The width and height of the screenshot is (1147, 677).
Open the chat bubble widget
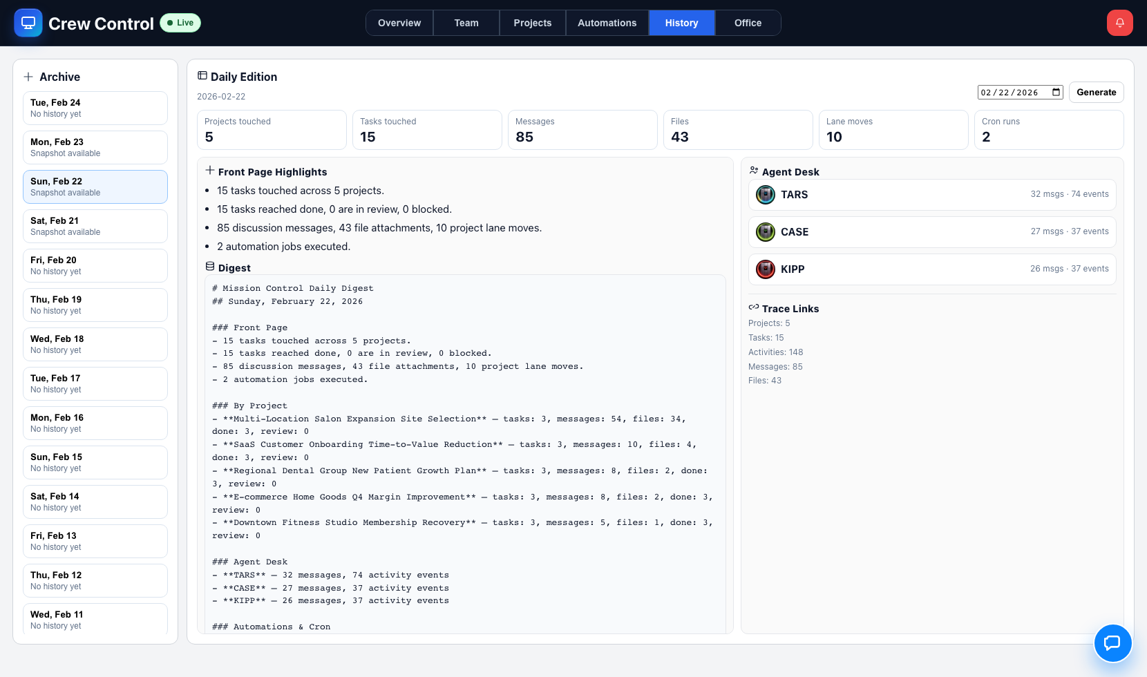(x=1112, y=642)
